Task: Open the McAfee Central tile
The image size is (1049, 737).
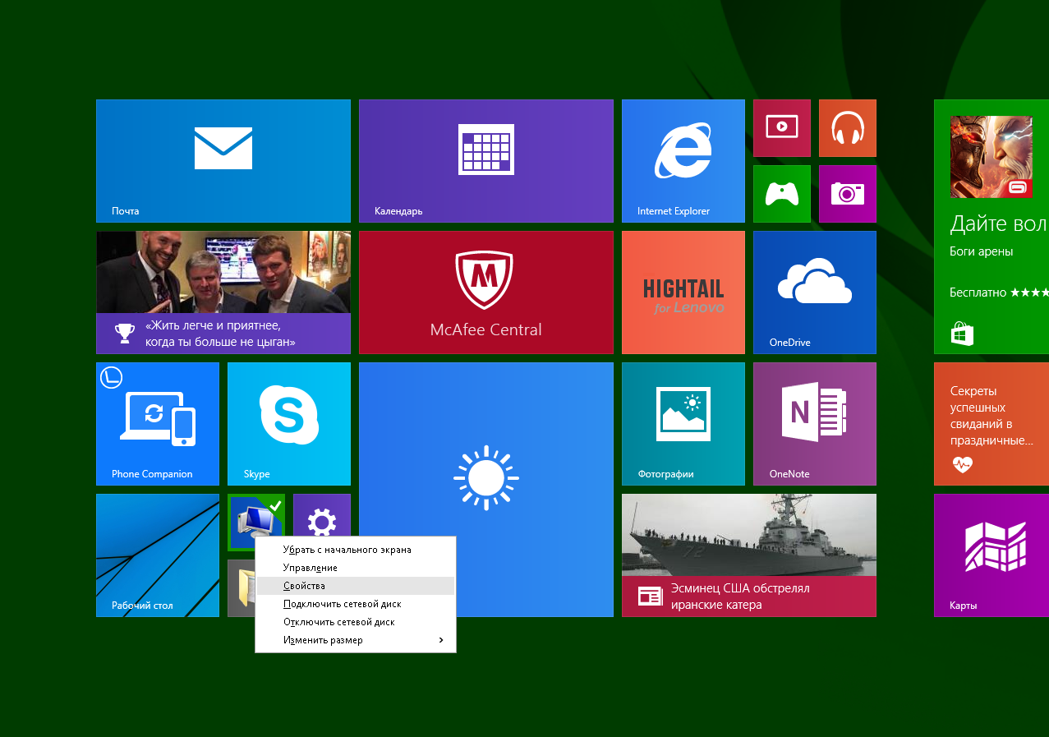Action: click(x=486, y=292)
